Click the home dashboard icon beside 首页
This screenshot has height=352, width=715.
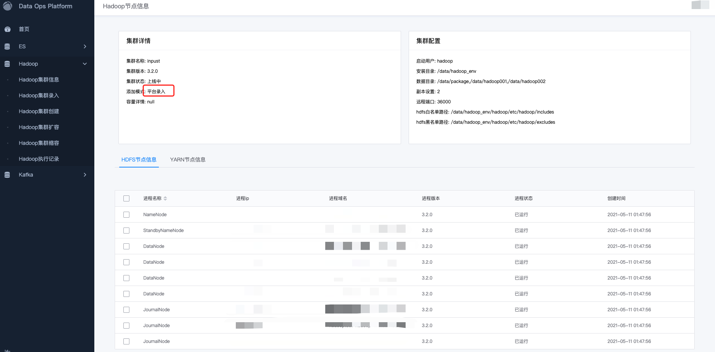(7, 29)
